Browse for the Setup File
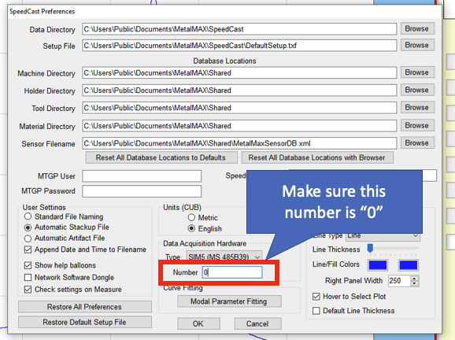Image resolution: width=455 pixels, height=340 pixels. [417, 45]
